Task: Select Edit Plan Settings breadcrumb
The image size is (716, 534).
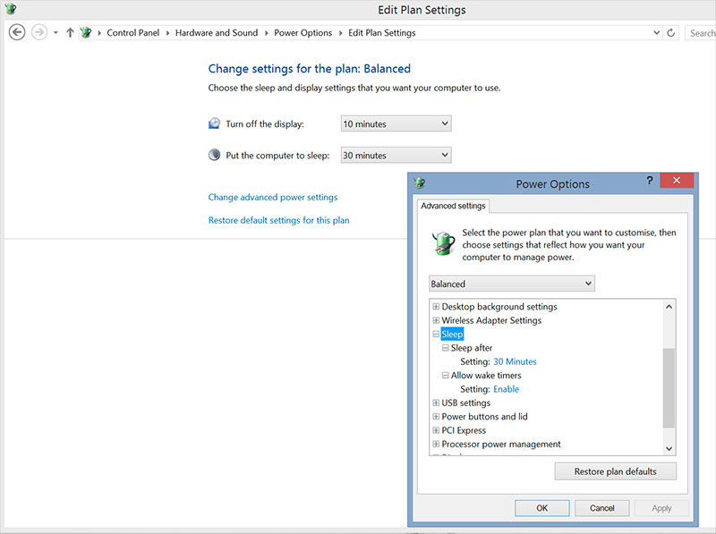Action: coord(382,33)
